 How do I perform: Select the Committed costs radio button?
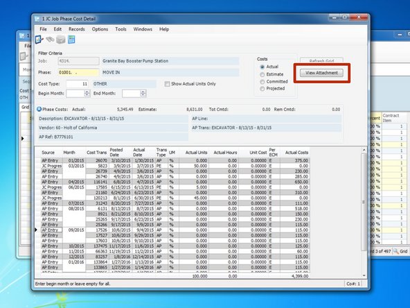pos(262,82)
